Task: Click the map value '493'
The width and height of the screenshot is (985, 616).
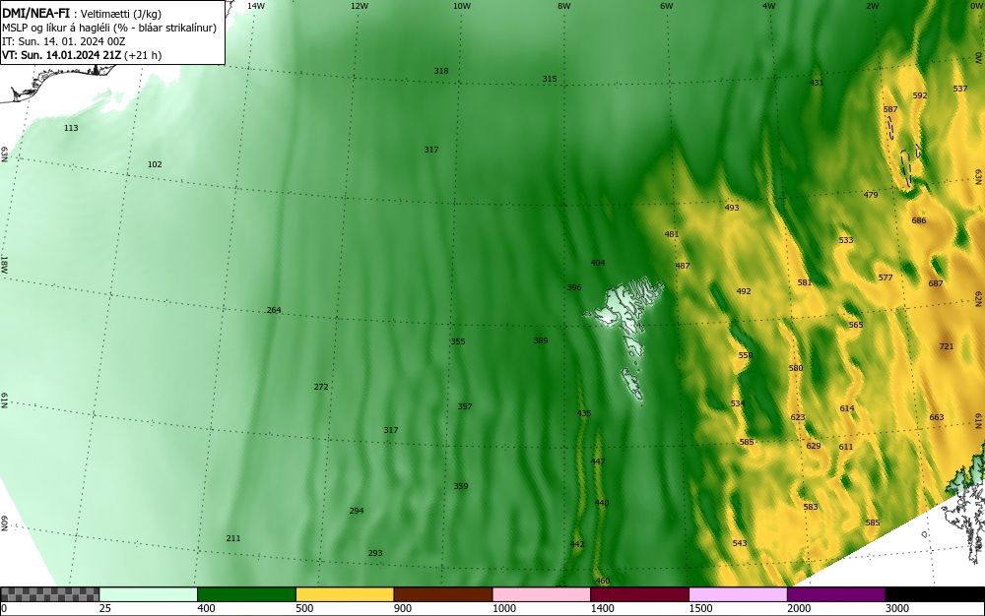Action: tap(732, 208)
